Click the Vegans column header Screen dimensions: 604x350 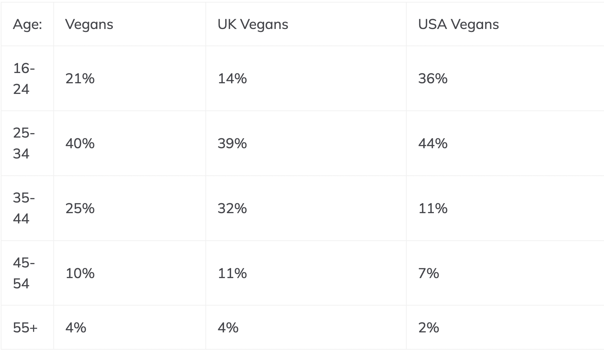(89, 25)
